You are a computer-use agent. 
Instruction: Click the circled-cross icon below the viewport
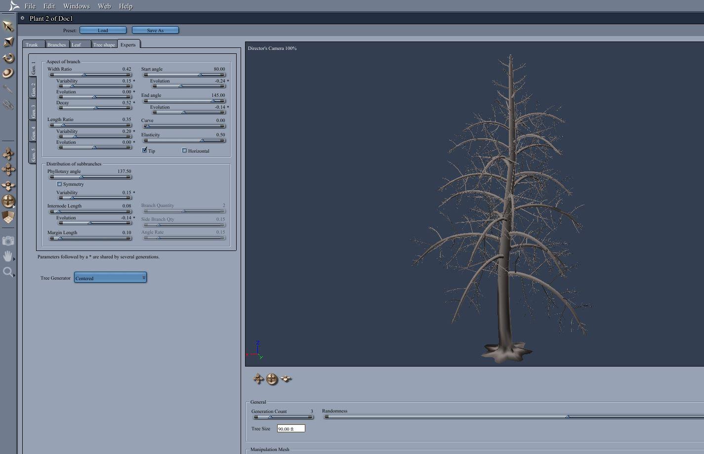tap(272, 379)
